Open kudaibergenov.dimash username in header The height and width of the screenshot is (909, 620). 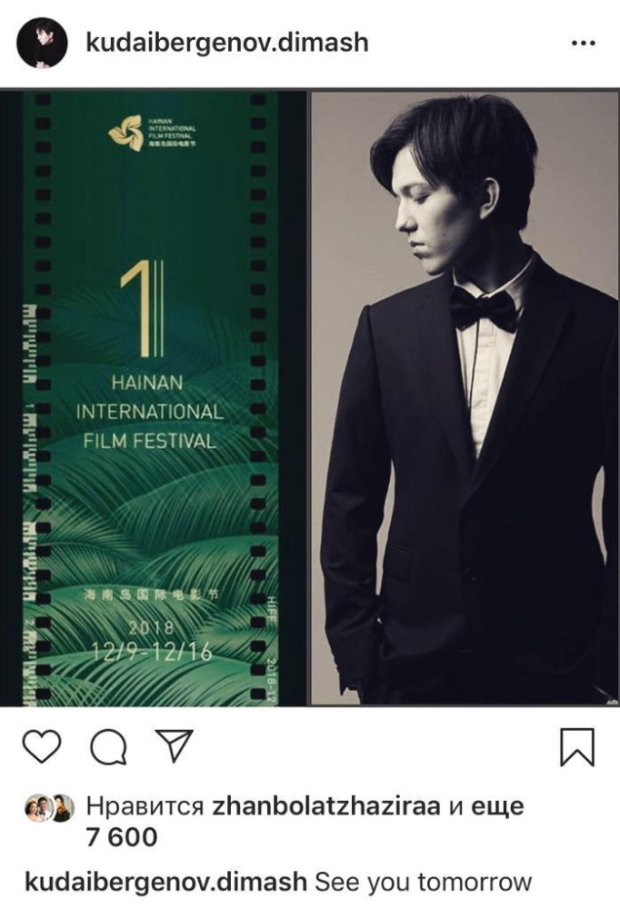226,43
